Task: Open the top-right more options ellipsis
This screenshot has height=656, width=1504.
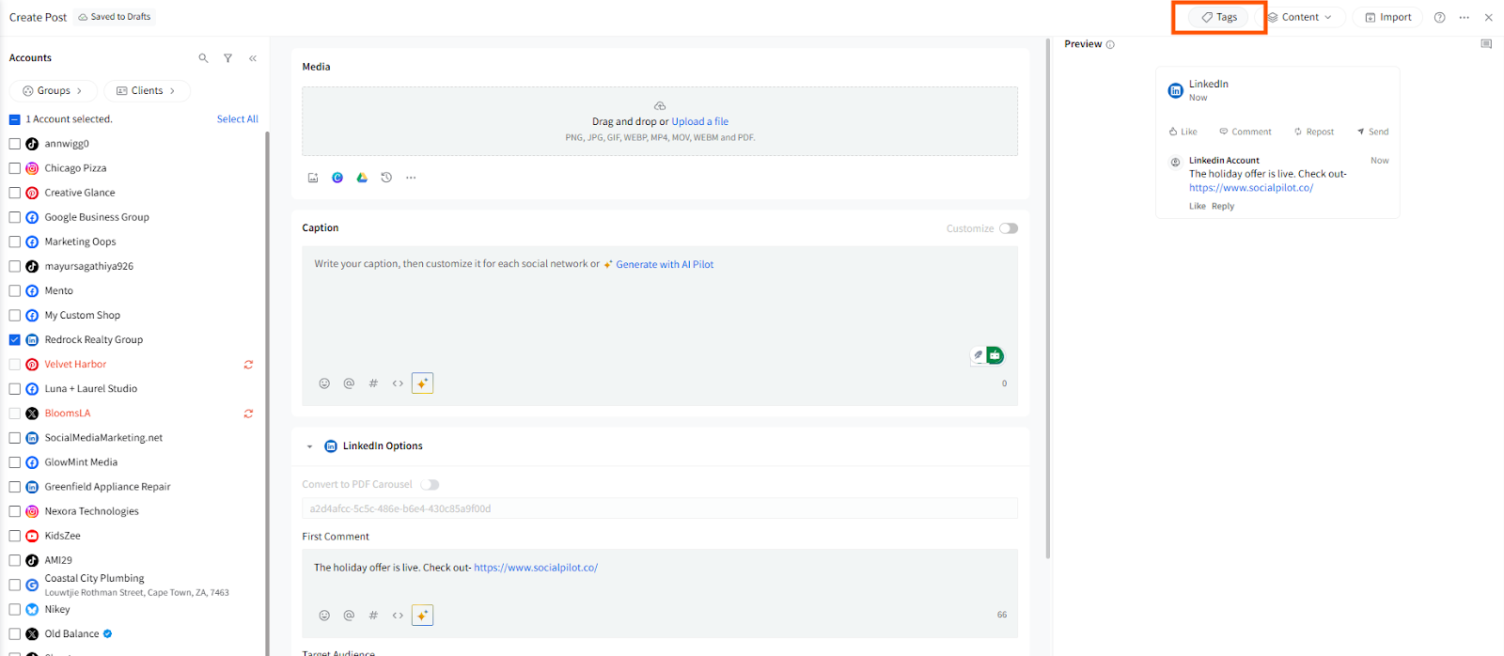Action: (x=1464, y=17)
